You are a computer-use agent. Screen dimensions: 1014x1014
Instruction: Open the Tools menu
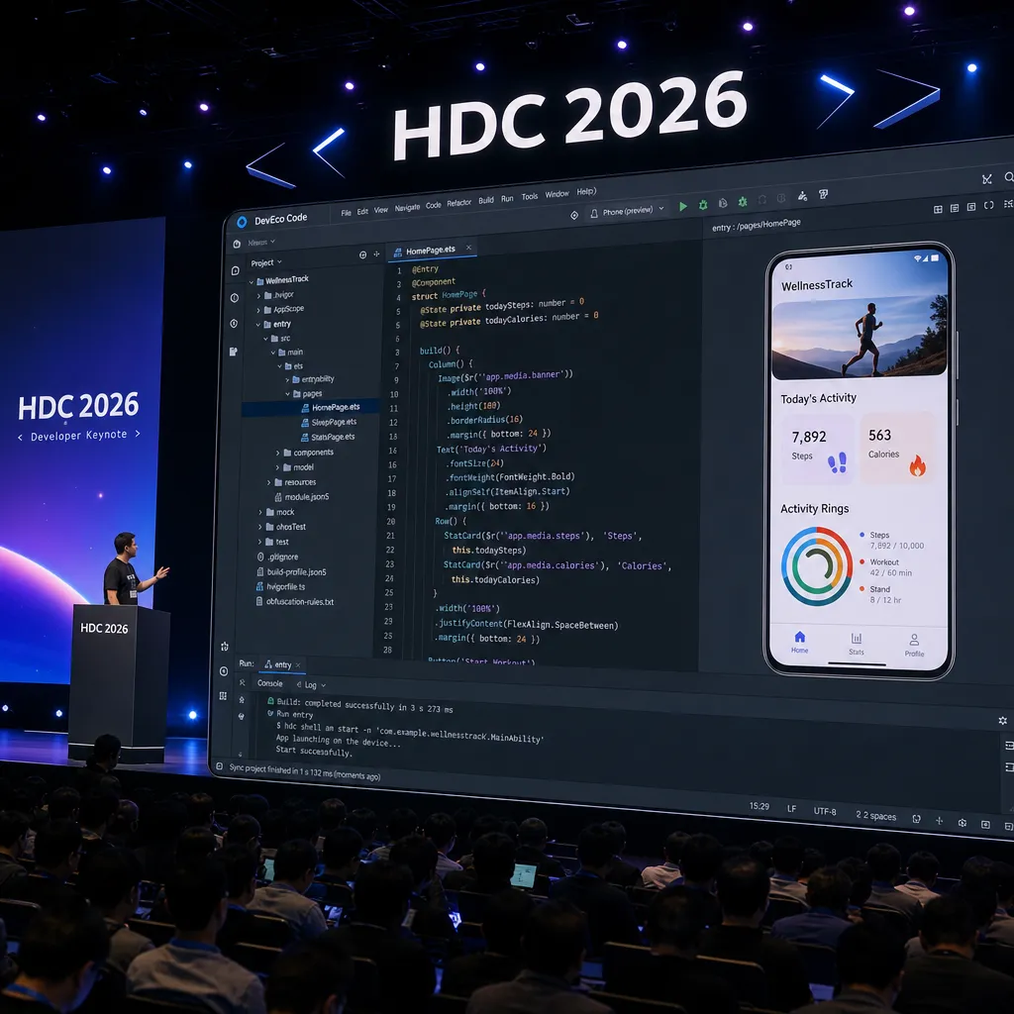530,197
